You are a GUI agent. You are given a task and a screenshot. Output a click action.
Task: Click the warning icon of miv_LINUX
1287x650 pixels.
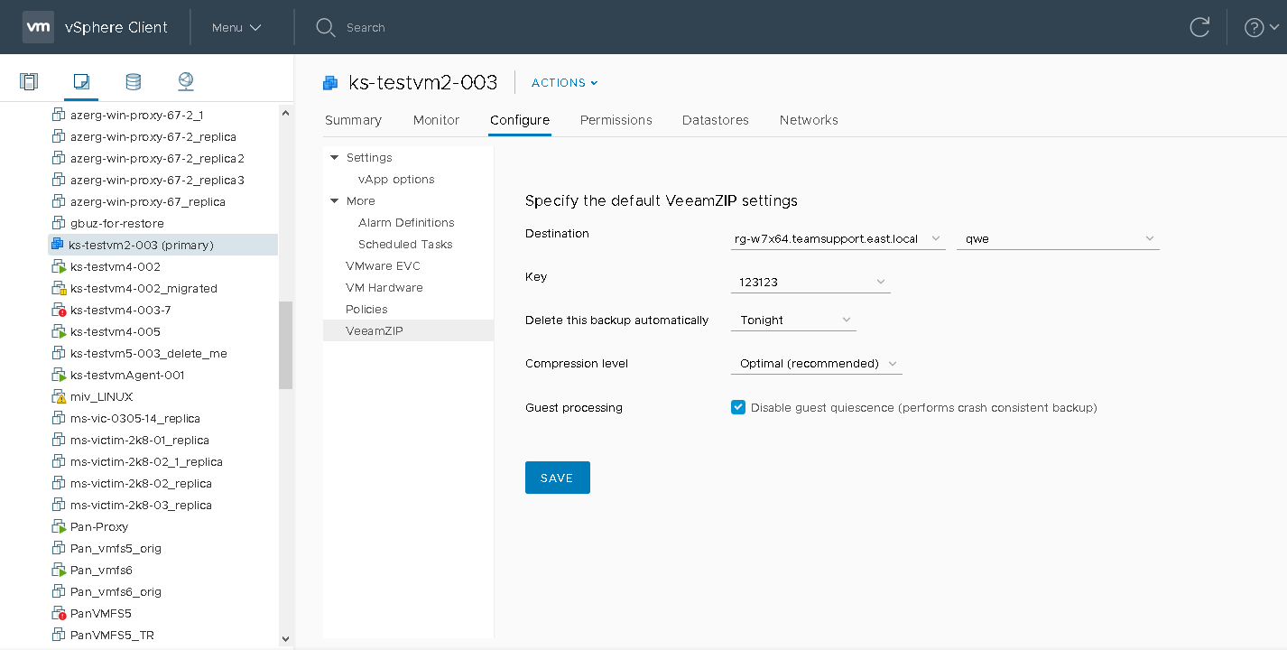[59, 396]
